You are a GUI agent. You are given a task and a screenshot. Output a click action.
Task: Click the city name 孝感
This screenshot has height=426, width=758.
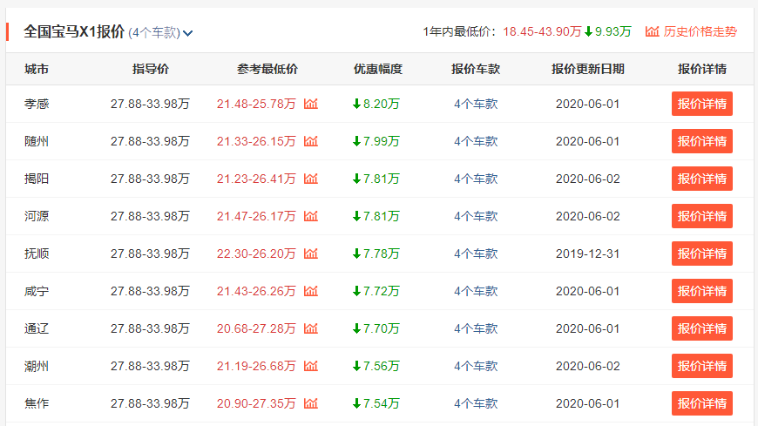point(37,104)
